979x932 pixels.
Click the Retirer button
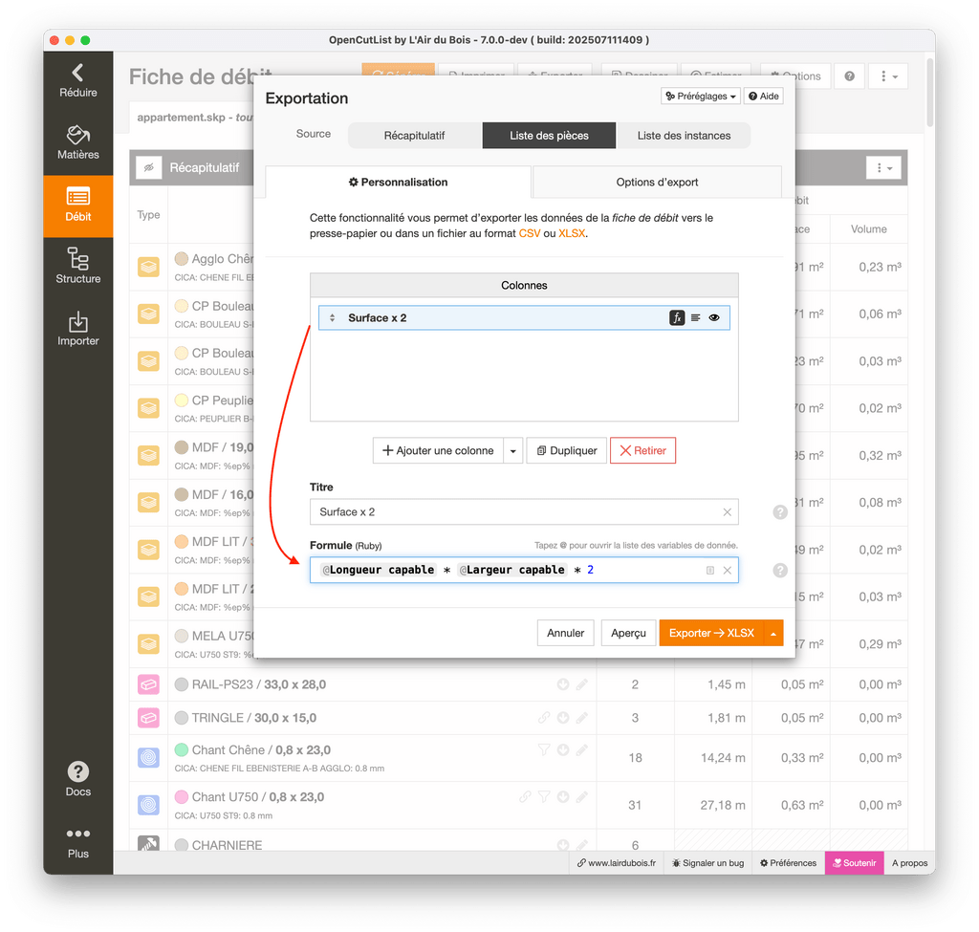(x=642, y=451)
